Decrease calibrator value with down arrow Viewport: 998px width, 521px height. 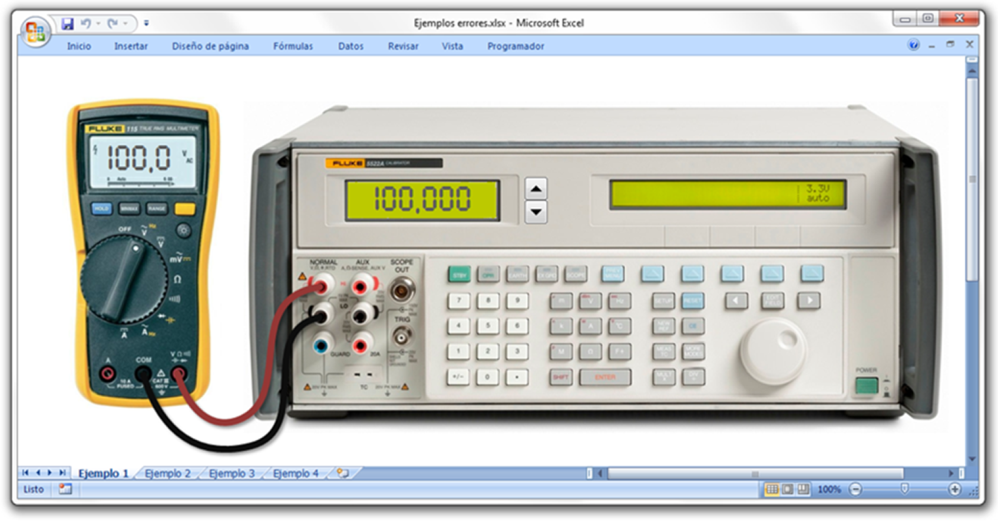(536, 212)
